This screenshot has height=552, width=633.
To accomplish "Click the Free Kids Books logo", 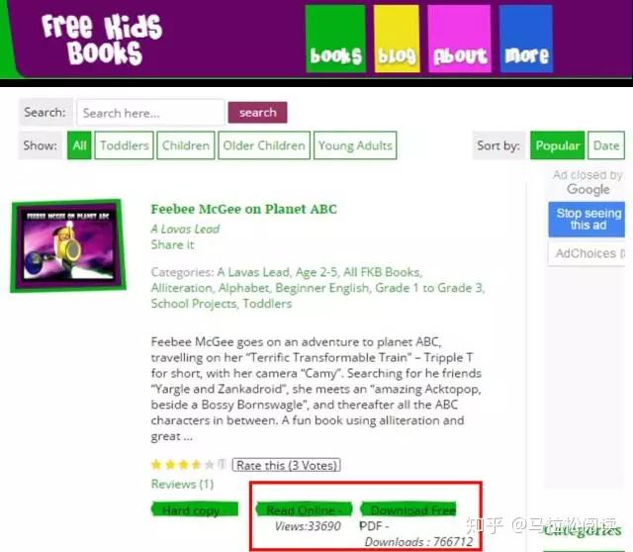I will click(102, 40).
